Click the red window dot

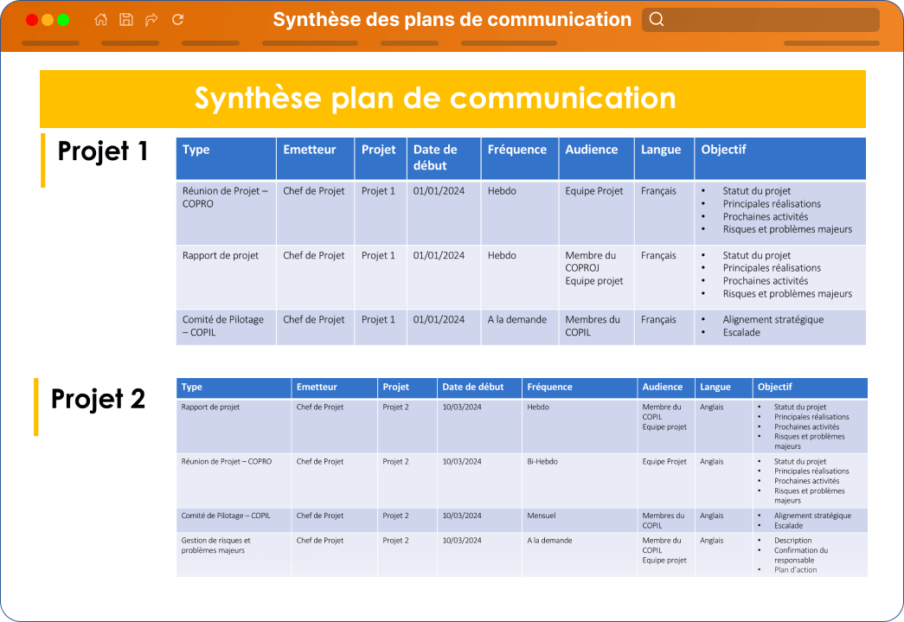coord(32,20)
